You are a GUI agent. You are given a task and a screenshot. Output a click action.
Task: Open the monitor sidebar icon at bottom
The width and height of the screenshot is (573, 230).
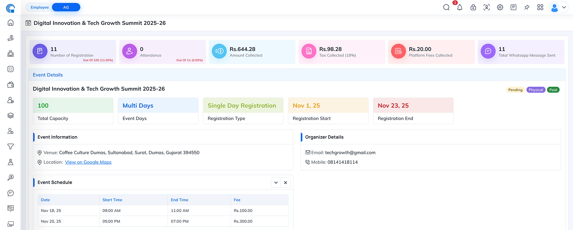[x=10, y=224]
